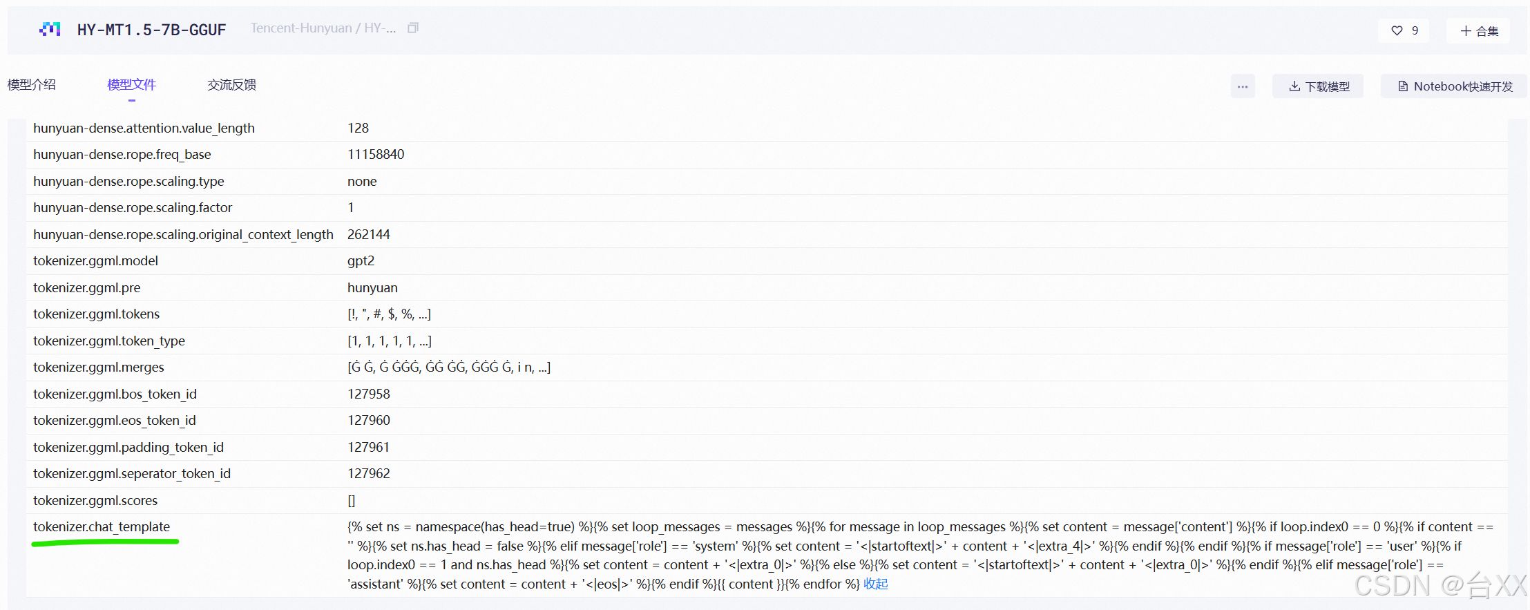The height and width of the screenshot is (610, 1530).
Task: Select rope.scaling.original_context_length key
Action: pos(183,234)
